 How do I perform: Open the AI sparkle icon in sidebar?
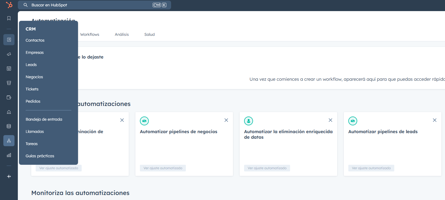coord(9,176)
